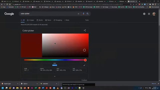Expand the More search filters menu
Image resolution: width=160 pixels, height=90 pixels.
tap(67, 20)
